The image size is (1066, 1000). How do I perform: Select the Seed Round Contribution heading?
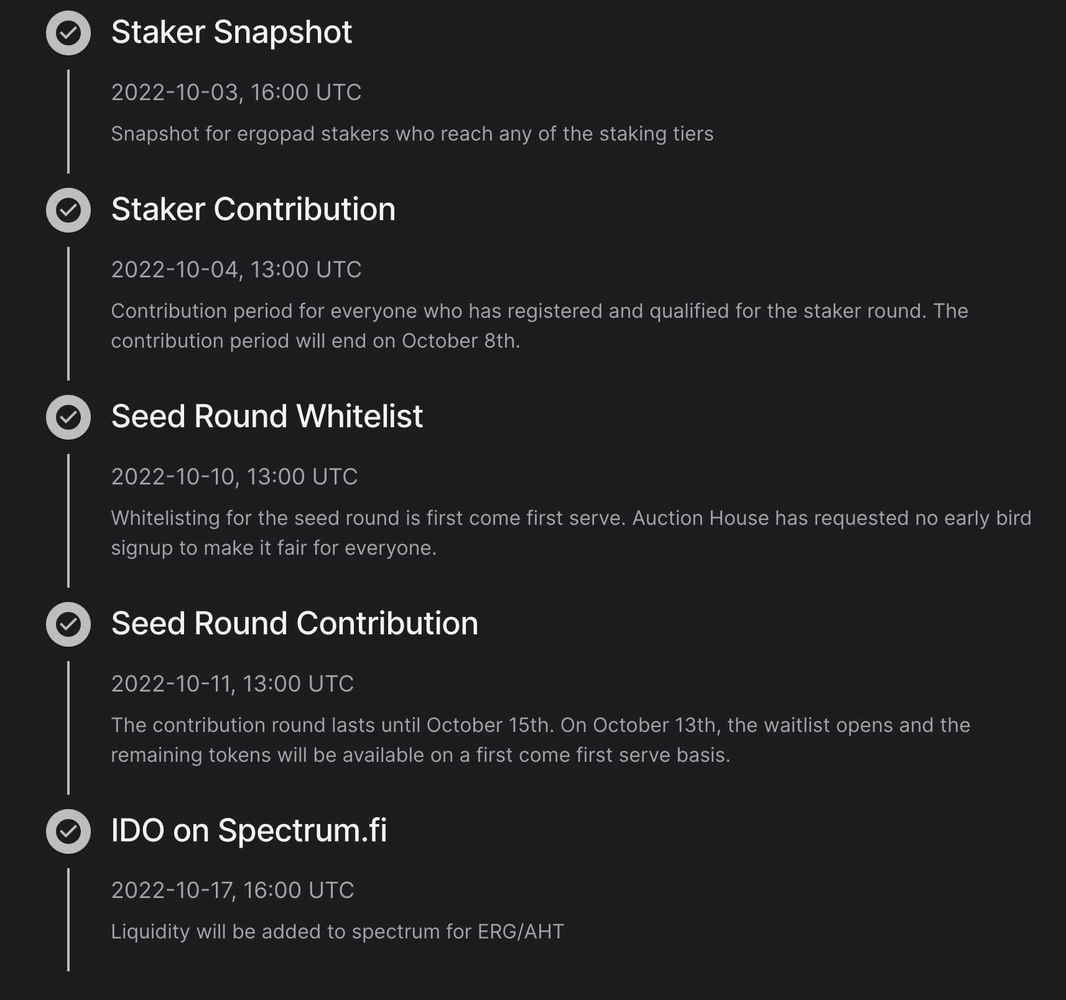(294, 623)
